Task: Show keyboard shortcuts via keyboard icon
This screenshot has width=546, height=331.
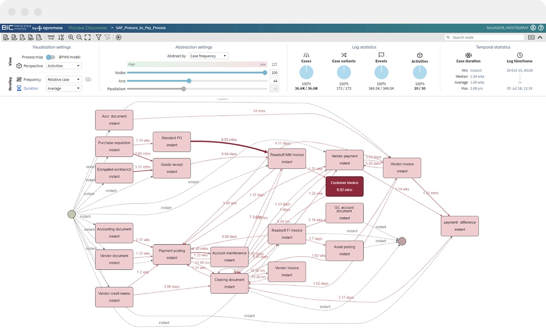Action: click(531, 37)
